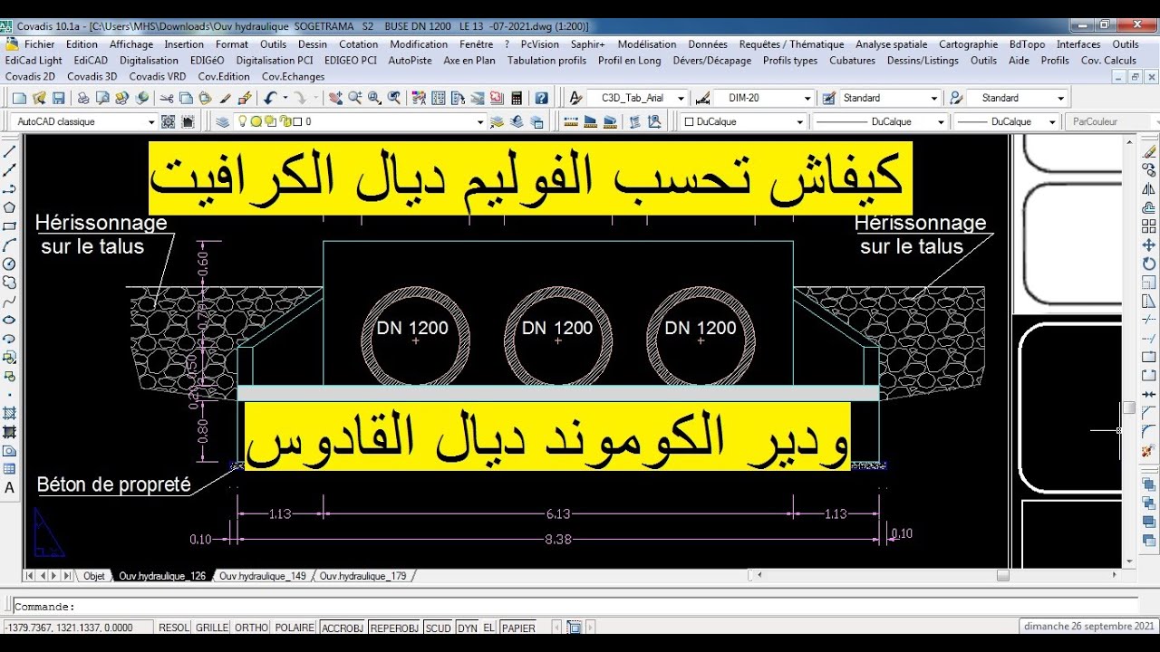
Task: Click the Paste clipboard icon
Action: tap(205, 98)
